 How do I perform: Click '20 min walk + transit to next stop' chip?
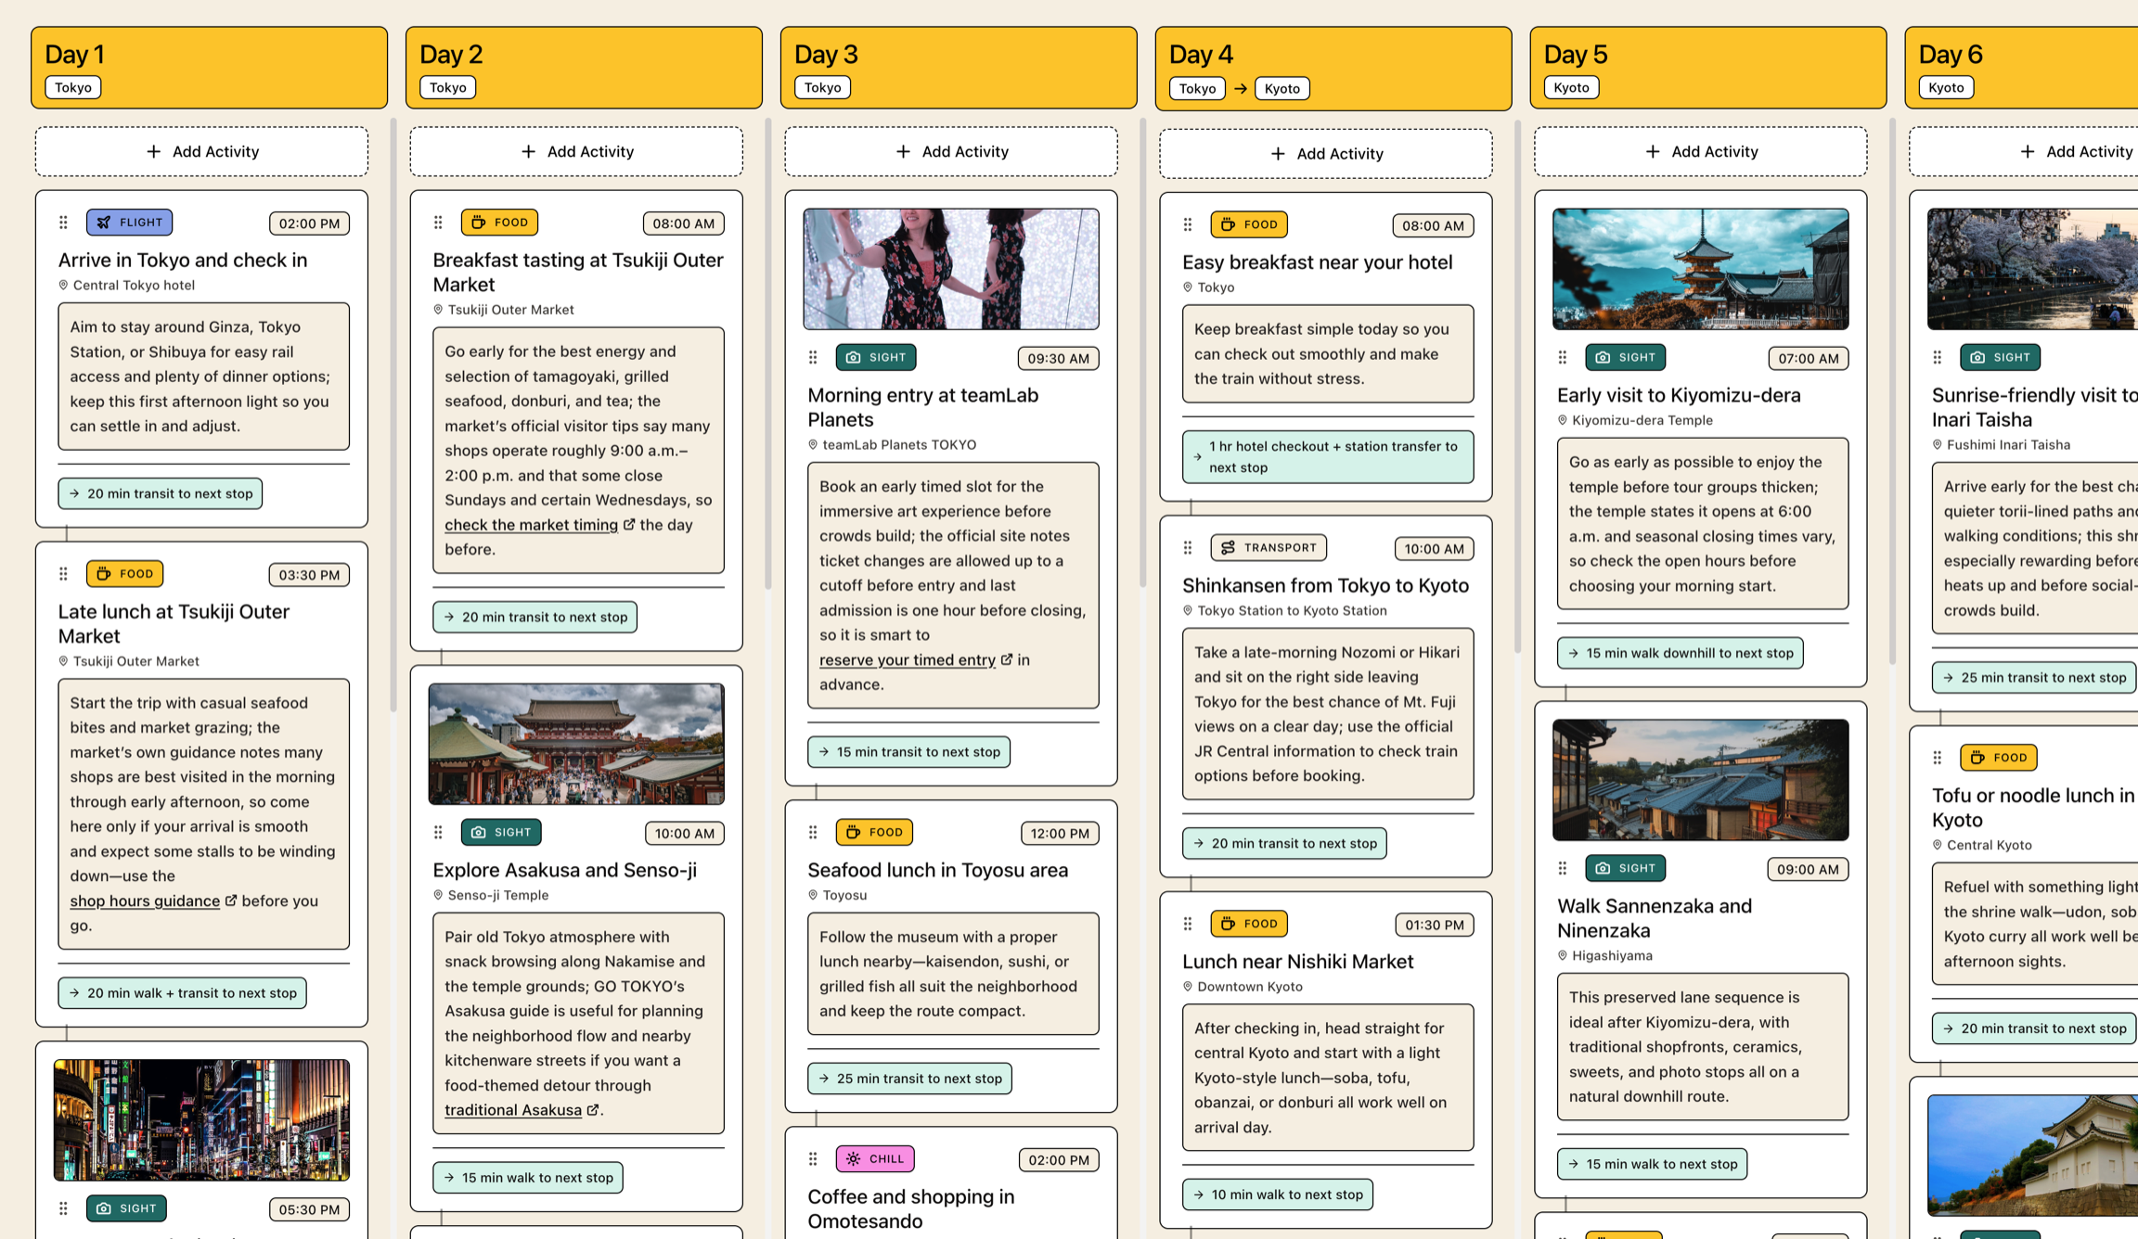click(x=183, y=993)
